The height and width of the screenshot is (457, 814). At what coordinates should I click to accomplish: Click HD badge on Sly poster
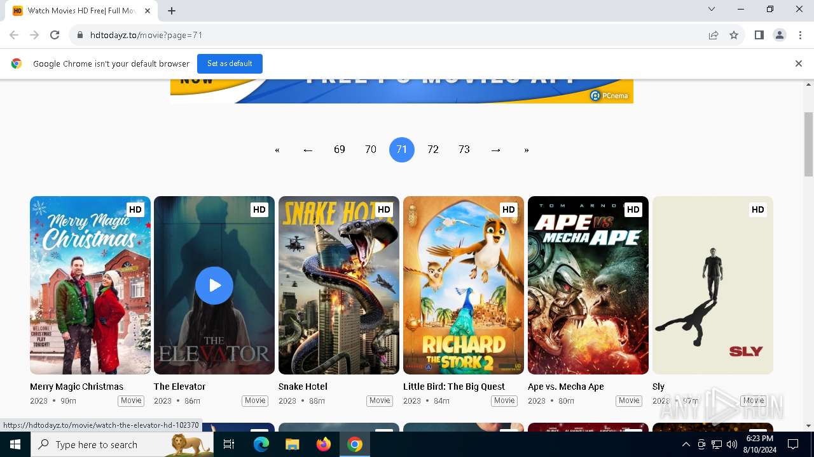point(757,209)
